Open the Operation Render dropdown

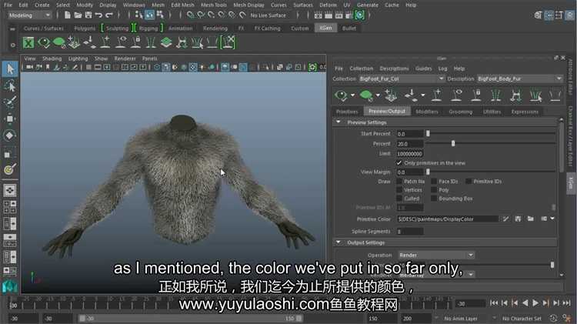(436, 256)
